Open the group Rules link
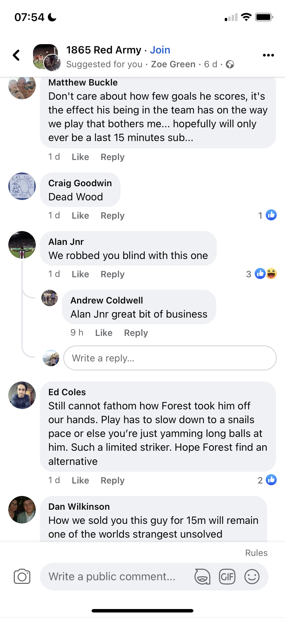Viewport: 285px width, 618px height. pyautogui.click(x=256, y=553)
